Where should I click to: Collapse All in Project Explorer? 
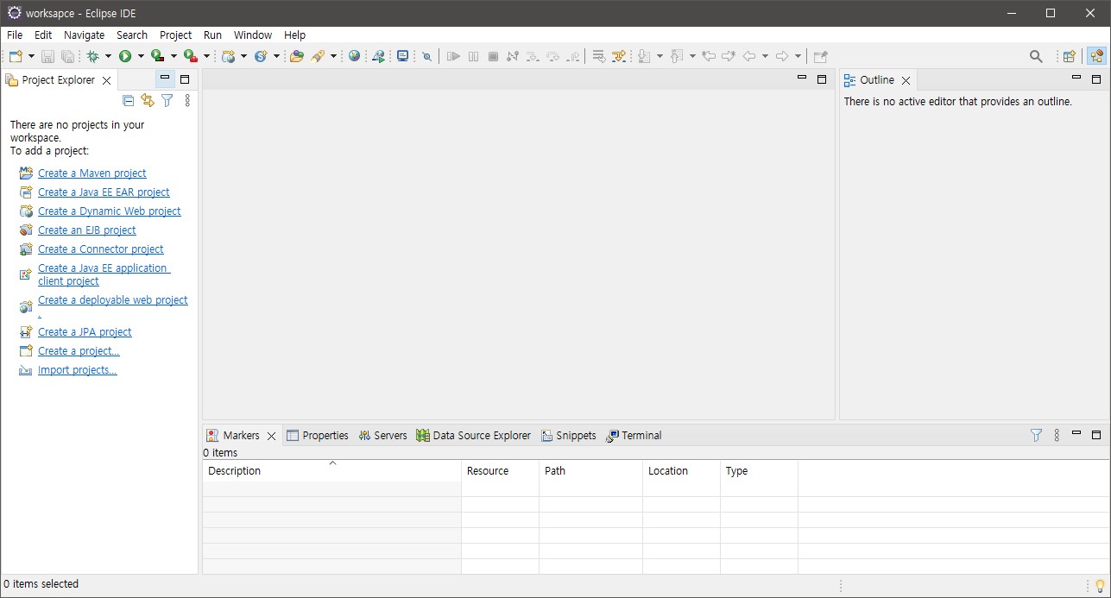(129, 100)
